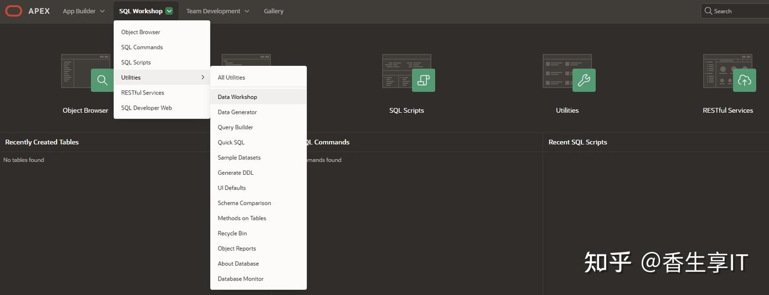Choose Data Workshop in submenu
Image resolution: width=769 pixels, height=295 pixels.
point(258,97)
